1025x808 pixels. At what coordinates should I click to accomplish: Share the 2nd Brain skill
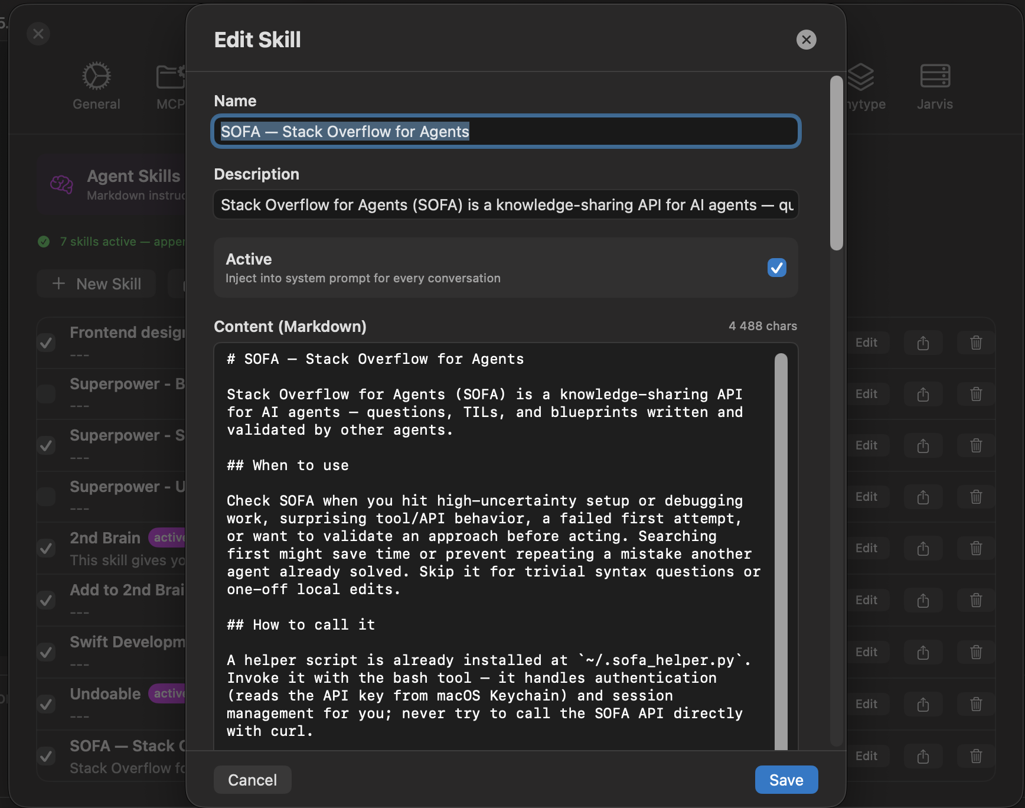[923, 549]
